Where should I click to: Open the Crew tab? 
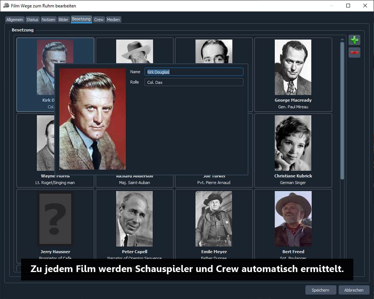(x=99, y=20)
